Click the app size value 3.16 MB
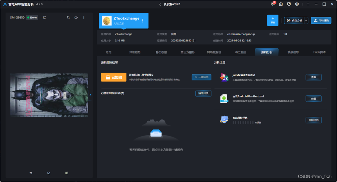 [x=120, y=40]
